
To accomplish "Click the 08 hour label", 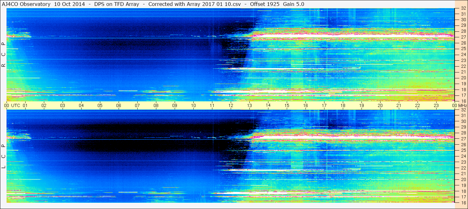I will (x=156, y=105).
